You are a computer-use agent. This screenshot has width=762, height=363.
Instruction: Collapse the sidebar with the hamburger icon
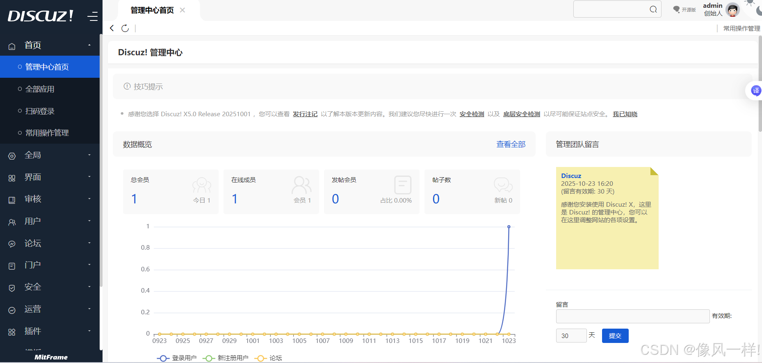[x=92, y=16]
